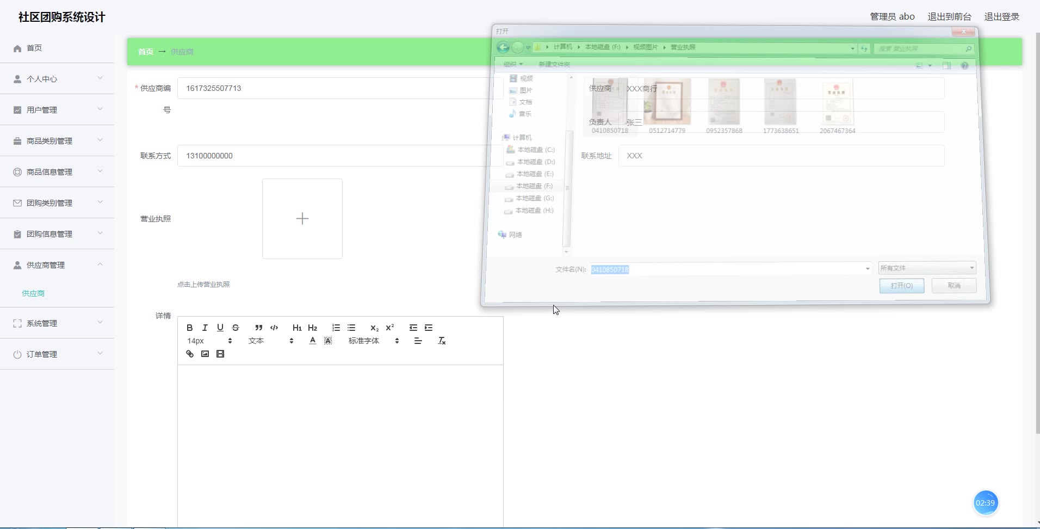The image size is (1040, 529).
Task: Toggle strikethrough formatting in editor
Action: [x=236, y=328]
